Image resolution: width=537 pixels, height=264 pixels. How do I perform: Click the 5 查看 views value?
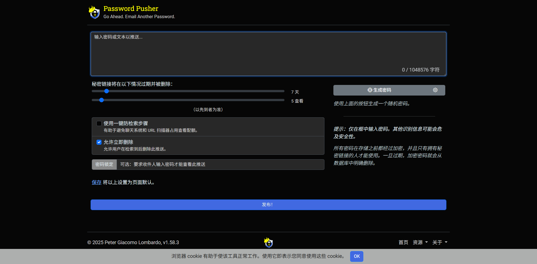click(x=297, y=101)
